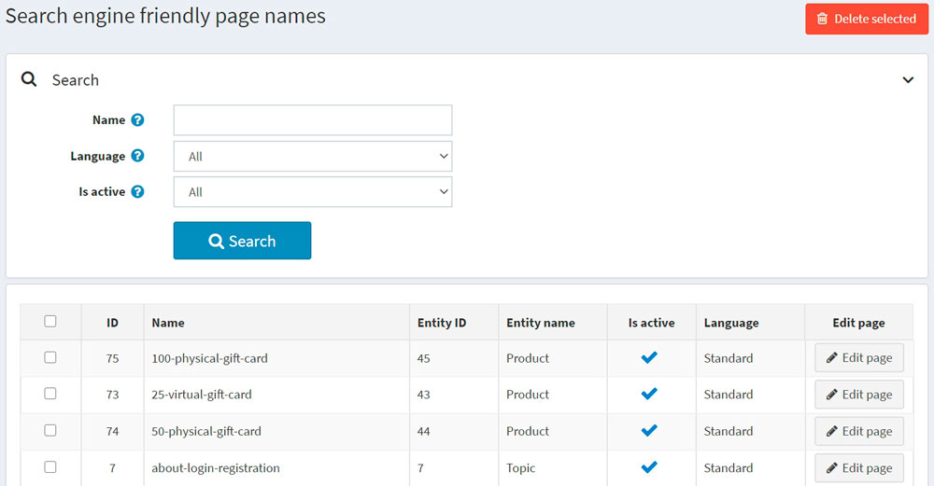Click the red Delete selected button
Screen dimensions: 934x486
click(x=867, y=19)
